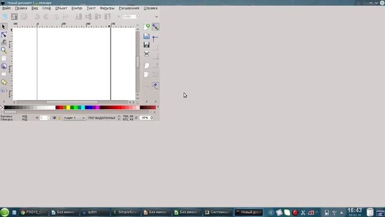Click the Raise to top toolbar icon

tap(108, 17)
